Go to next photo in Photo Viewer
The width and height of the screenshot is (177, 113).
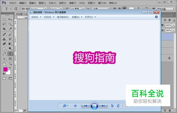[103, 106]
